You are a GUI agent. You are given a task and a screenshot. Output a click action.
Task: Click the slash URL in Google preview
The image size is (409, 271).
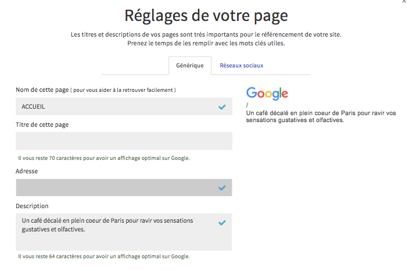pyautogui.click(x=247, y=105)
